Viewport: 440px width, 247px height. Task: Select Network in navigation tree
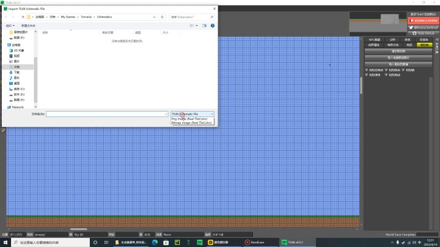tap(18, 107)
